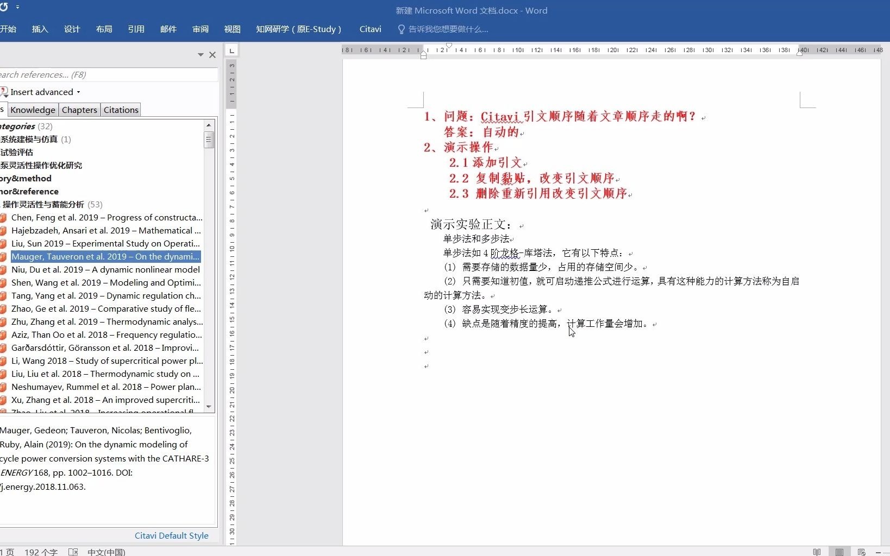Click the tab stop selector box
890x556 pixels.
231,51
